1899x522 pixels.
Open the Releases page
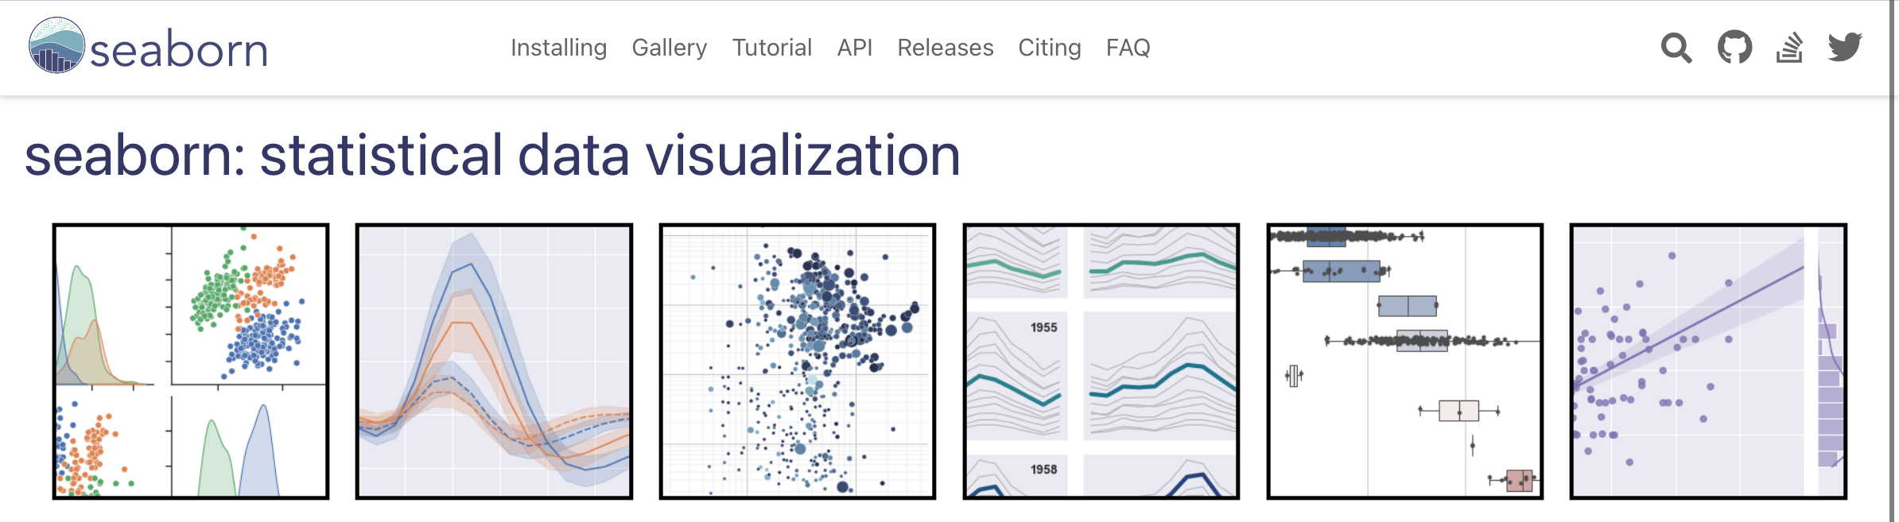click(946, 48)
